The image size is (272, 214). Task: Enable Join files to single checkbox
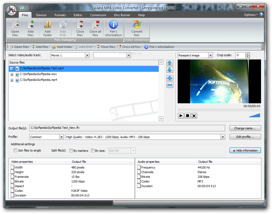(x=15, y=150)
